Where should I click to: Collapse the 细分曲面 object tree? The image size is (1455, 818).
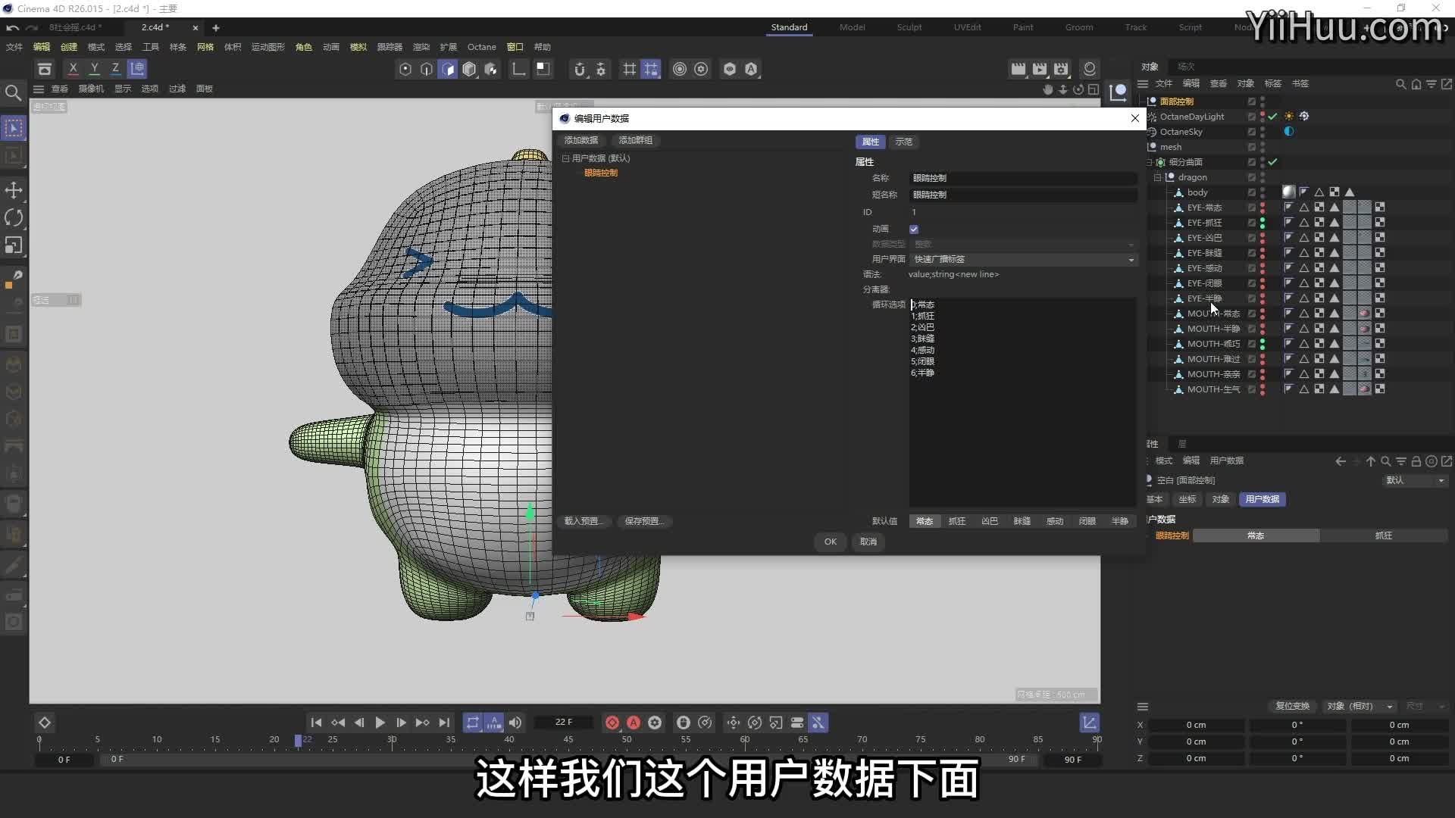pos(1149,162)
